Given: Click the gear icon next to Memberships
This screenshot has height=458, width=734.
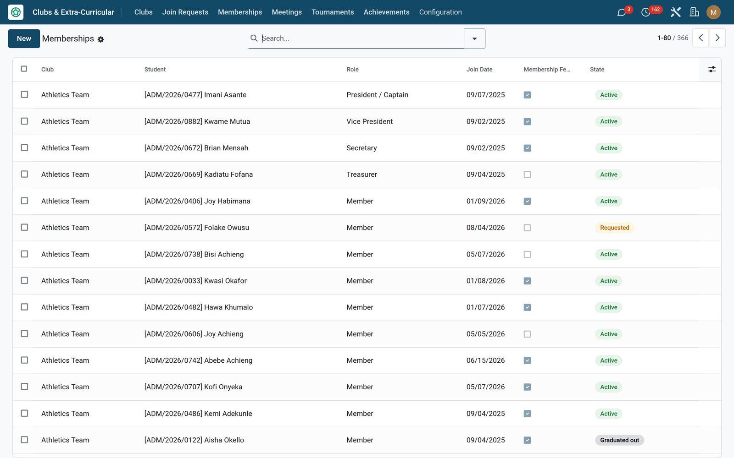Looking at the screenshot, I should coord(101,39).
